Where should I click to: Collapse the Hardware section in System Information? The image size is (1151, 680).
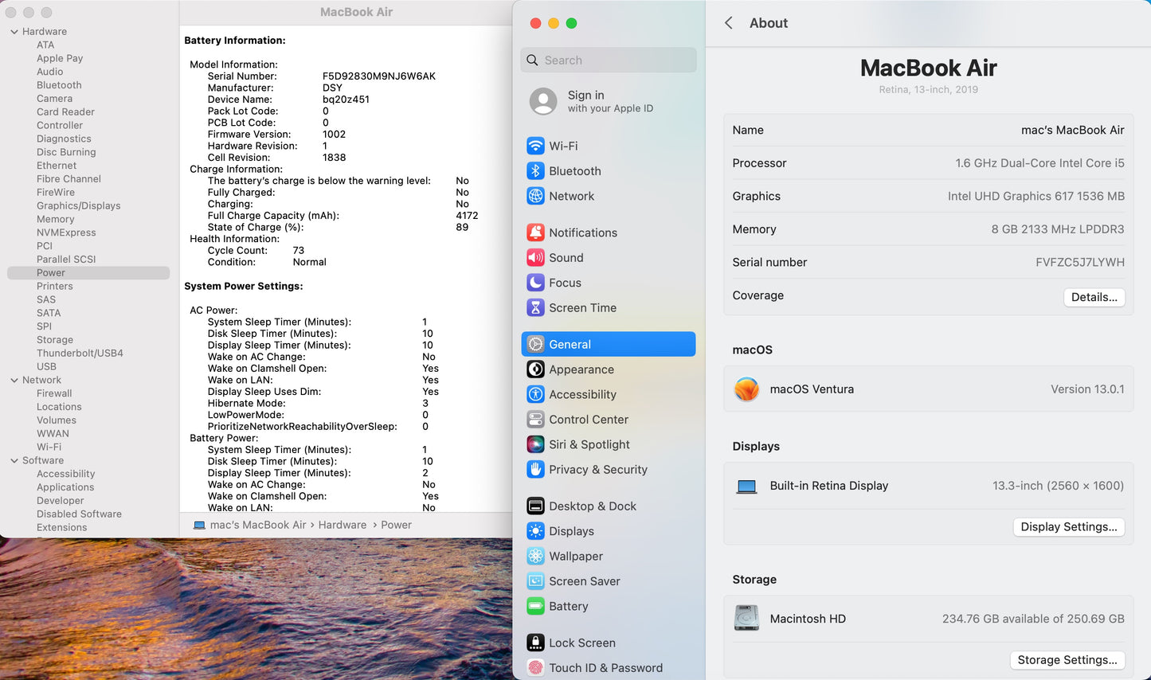tap(14, 31)
